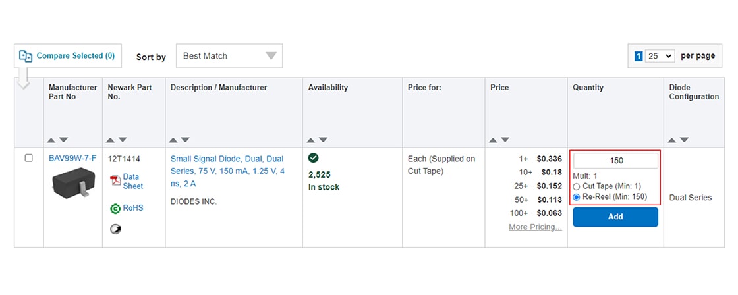Click the quantity input field
The image size is (738, 295).
click(615, 161)
